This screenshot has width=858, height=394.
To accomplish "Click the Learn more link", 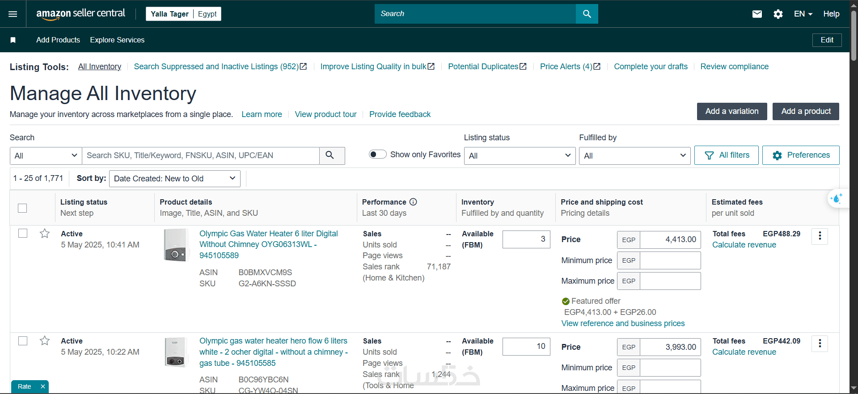I will pos(262,114).
